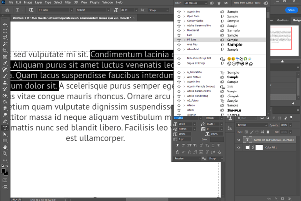Click the Home icon in options bar

tap(7, 10)
